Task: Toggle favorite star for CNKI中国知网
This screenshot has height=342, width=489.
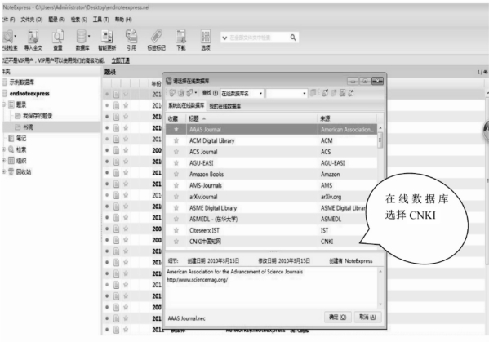Action: [176, 242]
